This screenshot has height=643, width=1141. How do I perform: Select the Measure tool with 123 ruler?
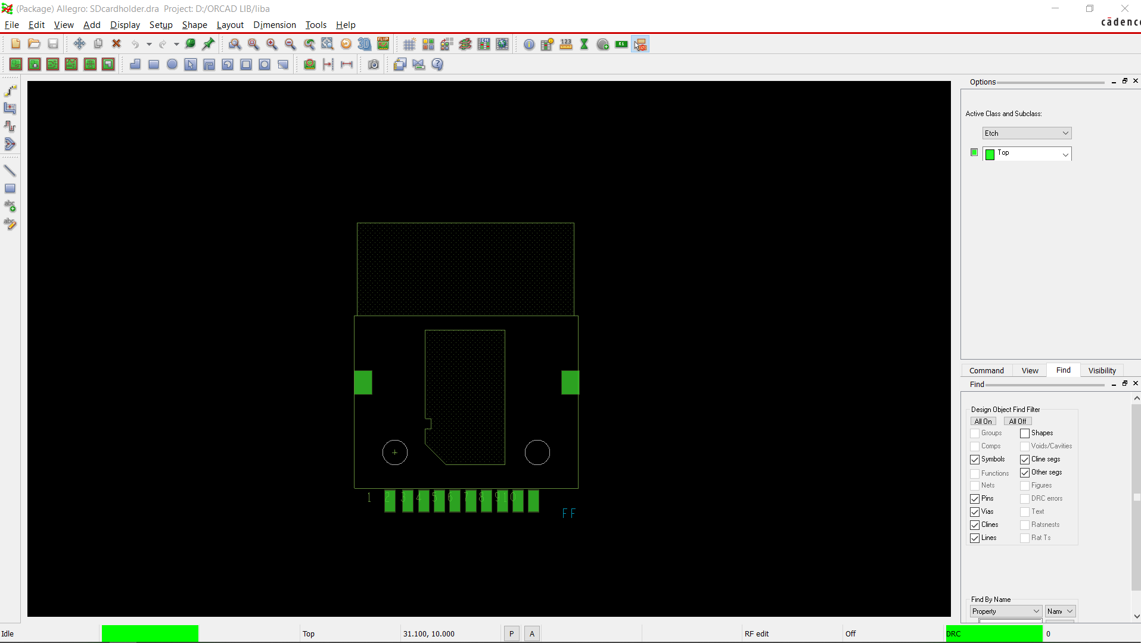point(565,44)
